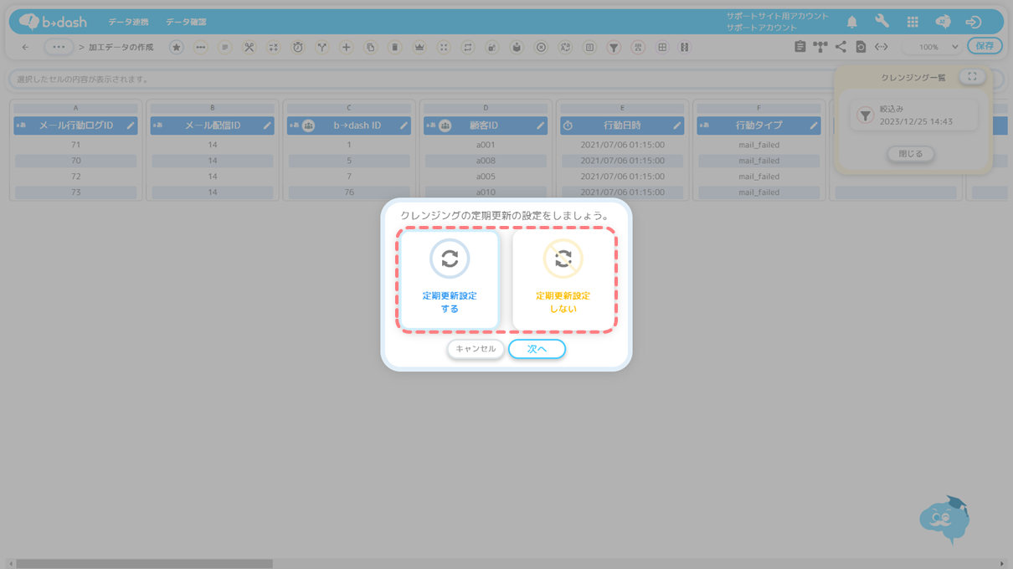Click the table grid toolbar icon
The width and height of the screenshot is (1013, 569).
tap(662, 48)
